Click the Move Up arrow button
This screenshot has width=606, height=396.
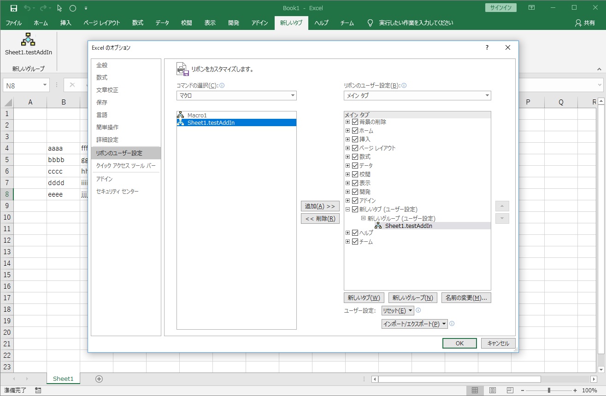[x=502, y=206]
